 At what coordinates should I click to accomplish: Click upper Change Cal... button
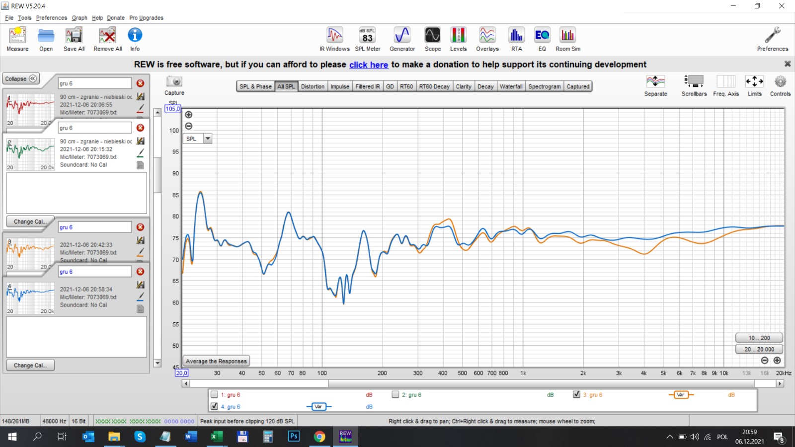tap(30, 222)
